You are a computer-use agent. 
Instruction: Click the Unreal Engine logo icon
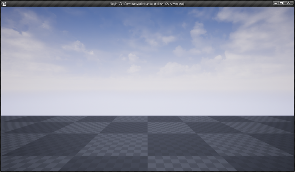(4, 4)
